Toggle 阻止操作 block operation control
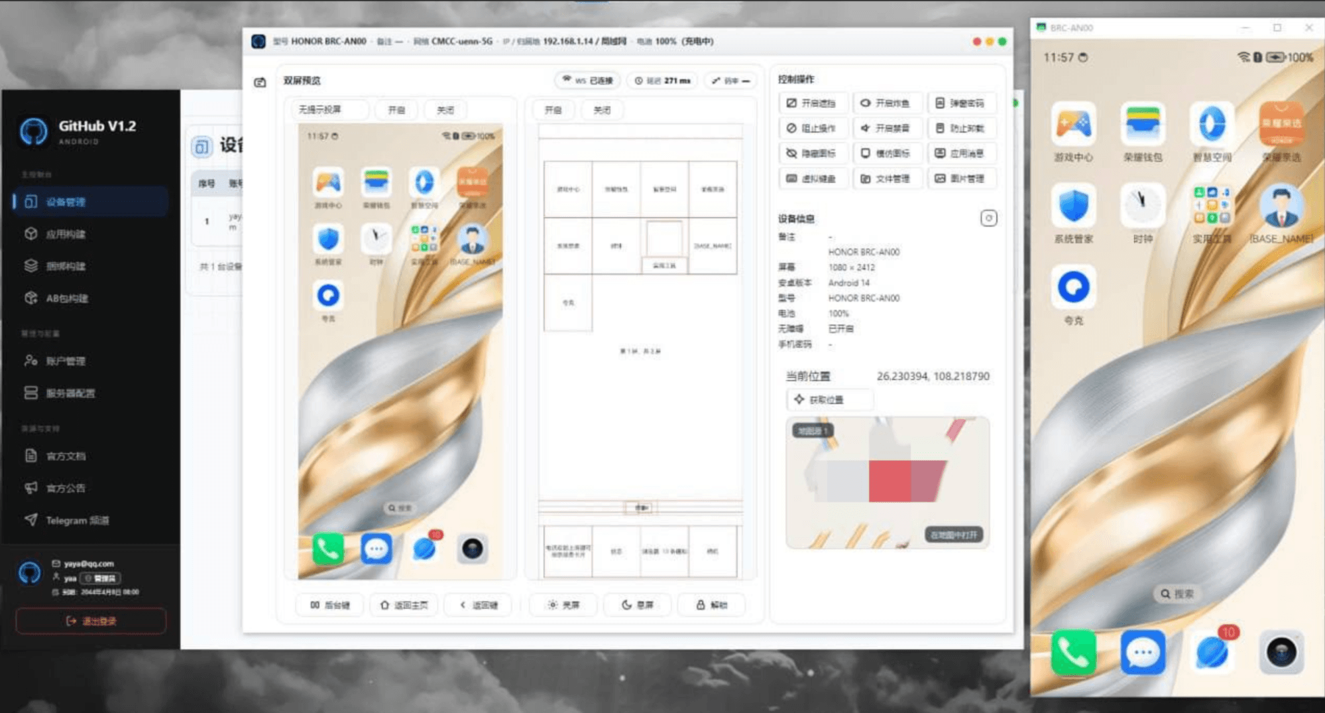1325x713 pixels. (x=812, y=128)
